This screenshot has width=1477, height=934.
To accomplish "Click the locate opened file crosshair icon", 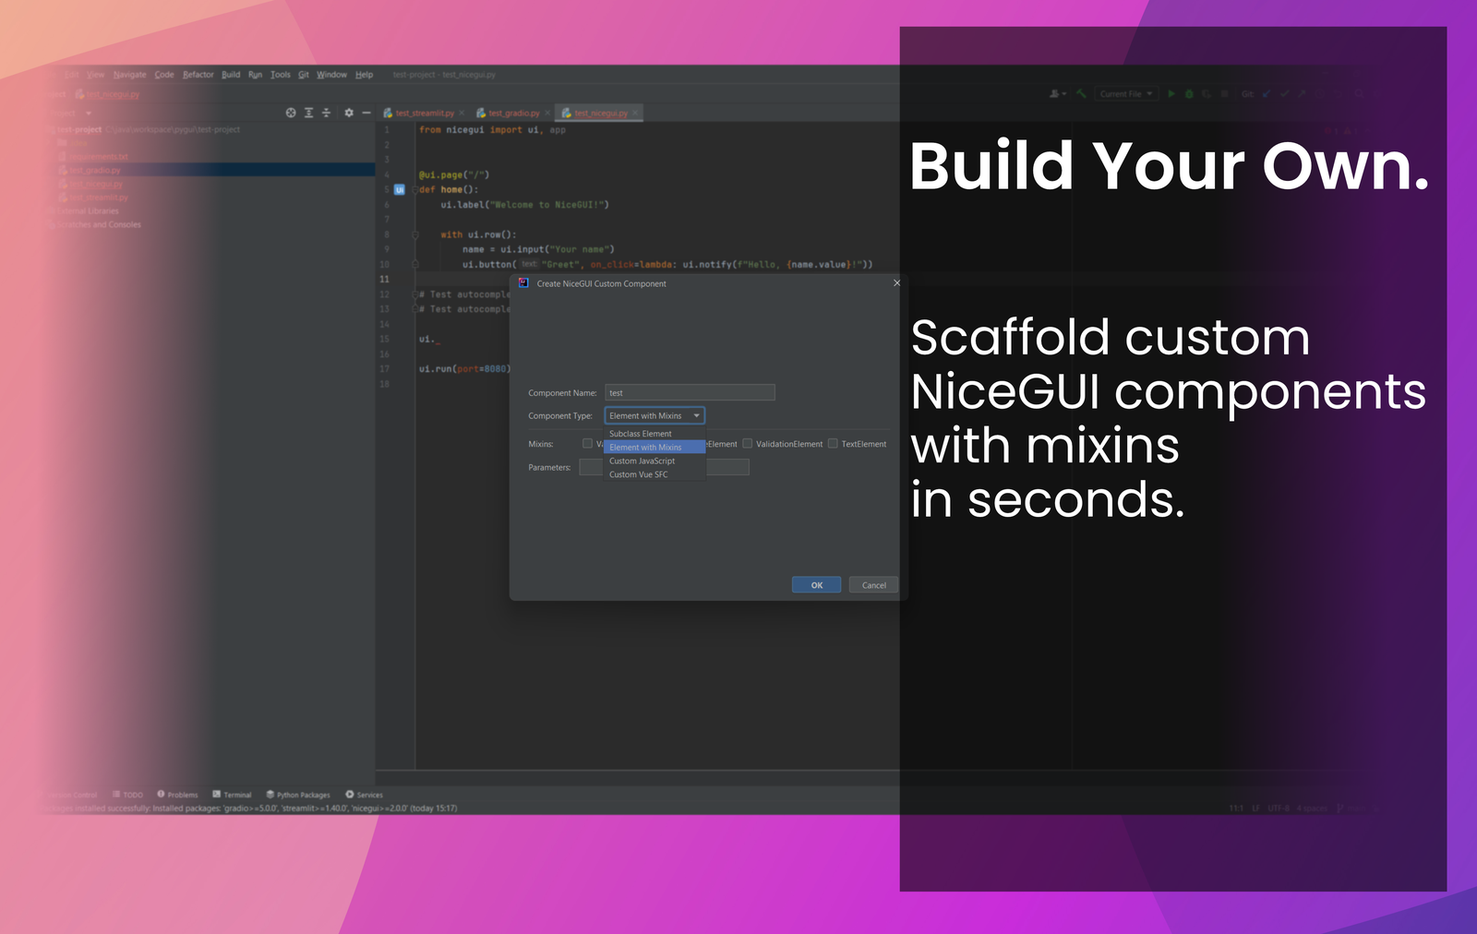I will 291,113.
